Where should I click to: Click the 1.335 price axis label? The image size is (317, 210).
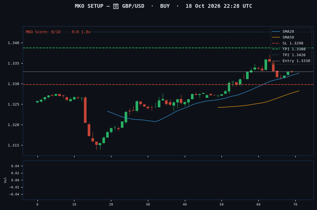pyautogui.click(x=13, y=63)
